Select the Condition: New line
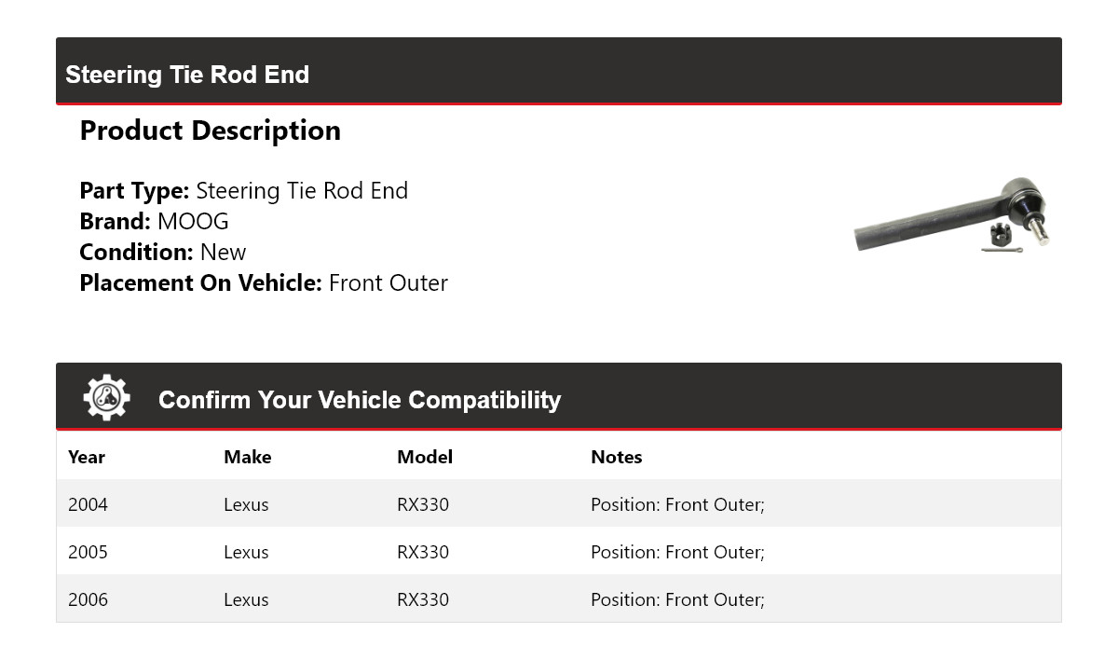This screenshot has height=660, width=1118. click(163, 253)
